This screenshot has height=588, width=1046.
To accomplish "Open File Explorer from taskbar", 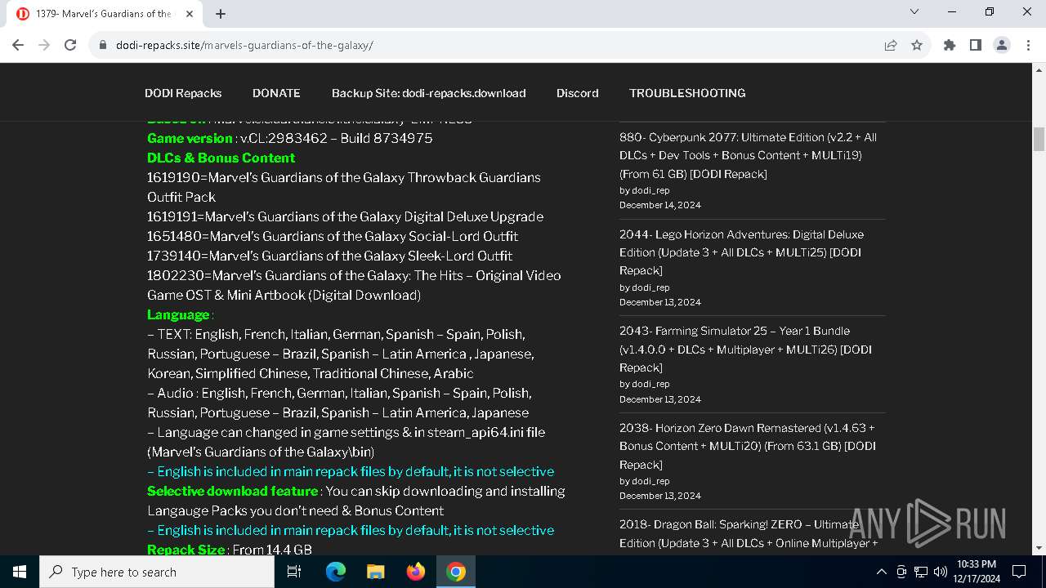I will (x=375, y=572).
